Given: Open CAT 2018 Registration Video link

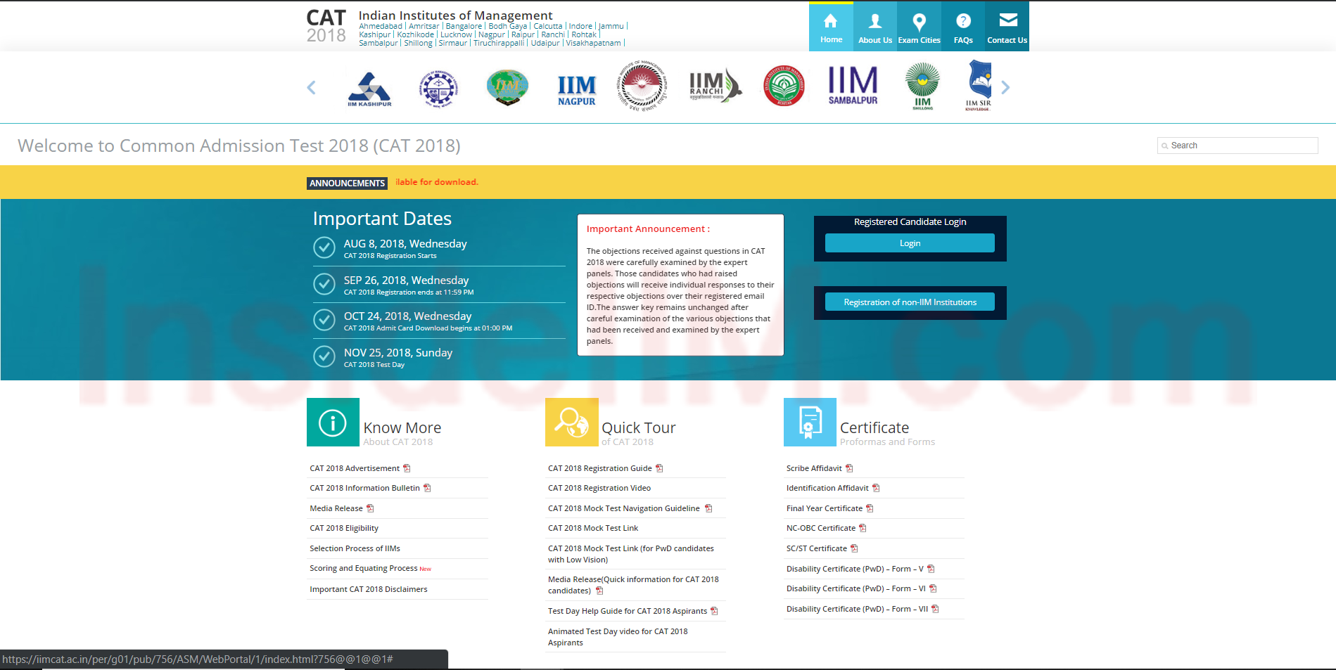Looking at the screenshot, I should [599, 488].
